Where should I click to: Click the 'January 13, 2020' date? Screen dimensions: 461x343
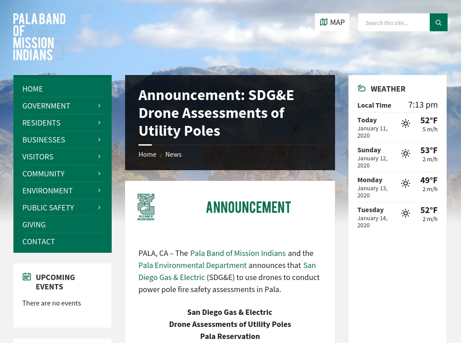click(x=373, y=192)
